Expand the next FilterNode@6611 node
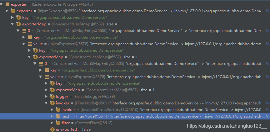This screenshot has height=132, width=270. click(52, 116)
